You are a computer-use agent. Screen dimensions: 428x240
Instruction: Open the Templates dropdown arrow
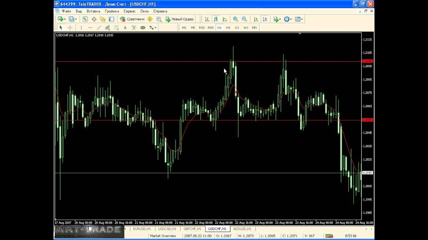[x=302, y=19]
